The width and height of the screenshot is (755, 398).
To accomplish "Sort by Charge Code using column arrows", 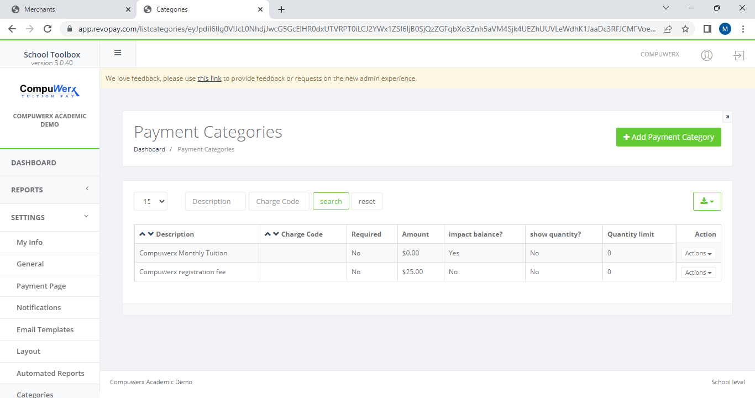I will tap(272, 234).
